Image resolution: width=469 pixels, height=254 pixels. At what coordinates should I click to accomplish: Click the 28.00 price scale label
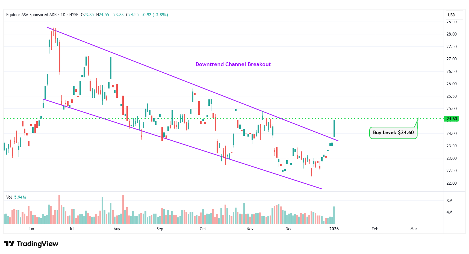pos(451,34)
